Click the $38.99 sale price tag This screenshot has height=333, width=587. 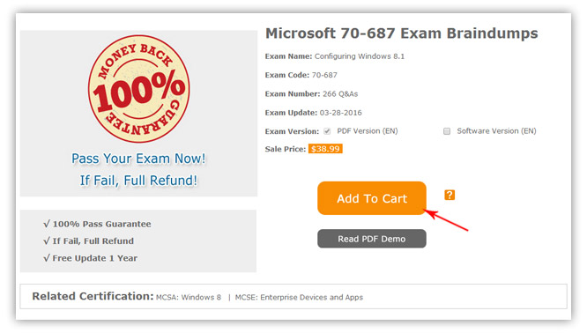pos(325,149)
